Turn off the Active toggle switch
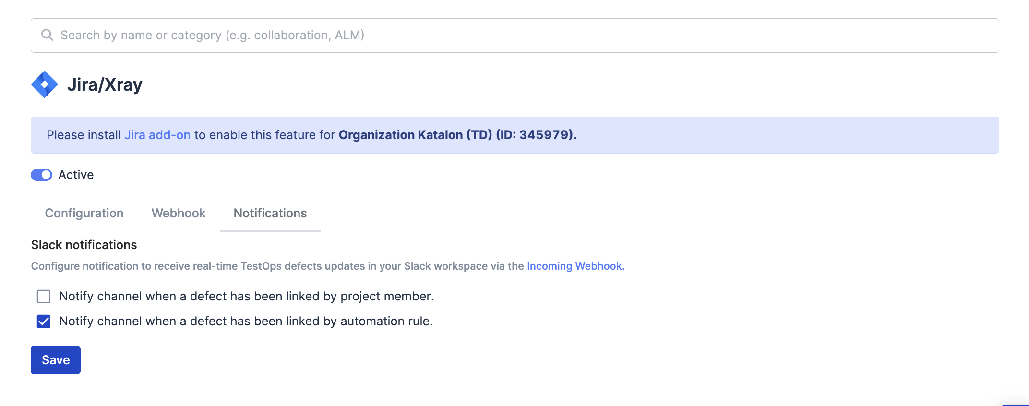The width and height of the screenshot is (1029, 406). click(42, 175)
